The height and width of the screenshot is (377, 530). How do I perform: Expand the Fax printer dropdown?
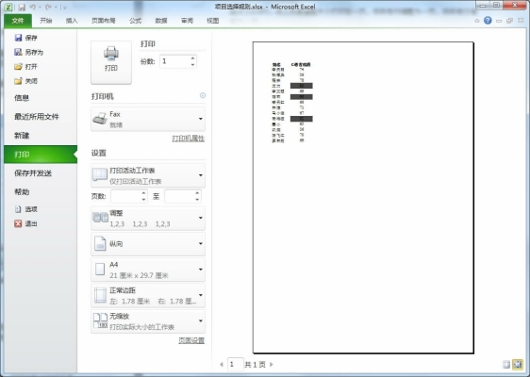[148, 120]
